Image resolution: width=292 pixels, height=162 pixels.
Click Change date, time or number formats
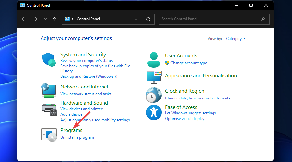[198, 98]
